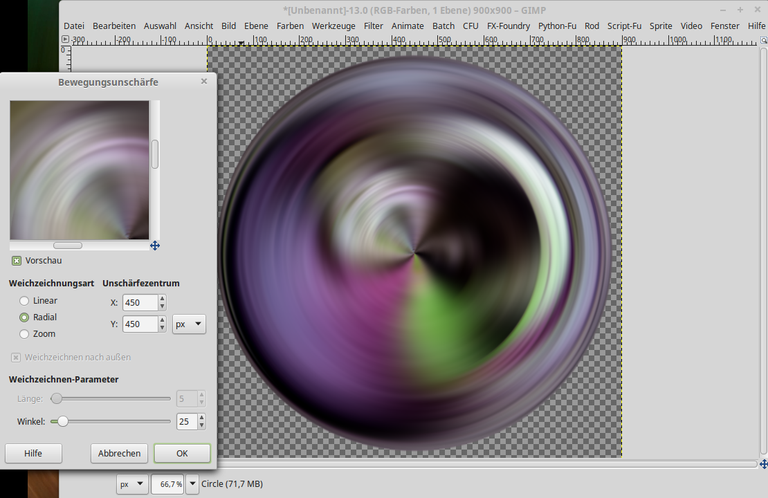Open the Sprite menu

(661, 26)
